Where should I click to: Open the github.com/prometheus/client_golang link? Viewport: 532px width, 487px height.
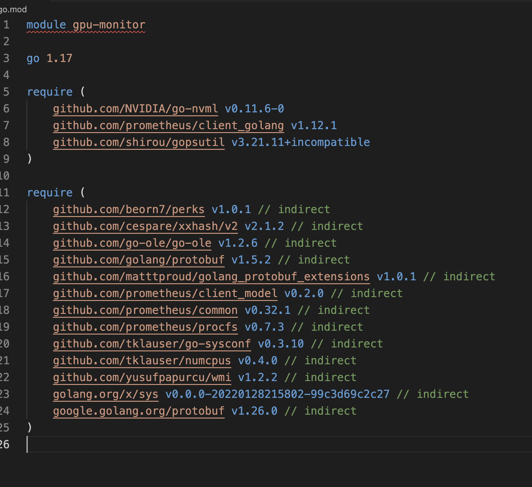point(169,126)
